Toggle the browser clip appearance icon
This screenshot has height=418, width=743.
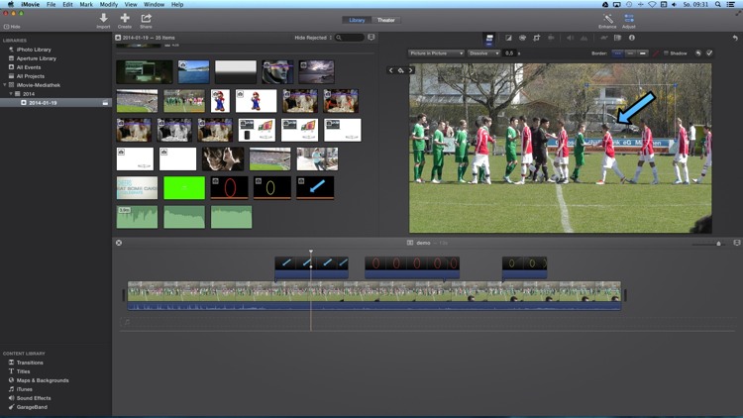(371, 37)
